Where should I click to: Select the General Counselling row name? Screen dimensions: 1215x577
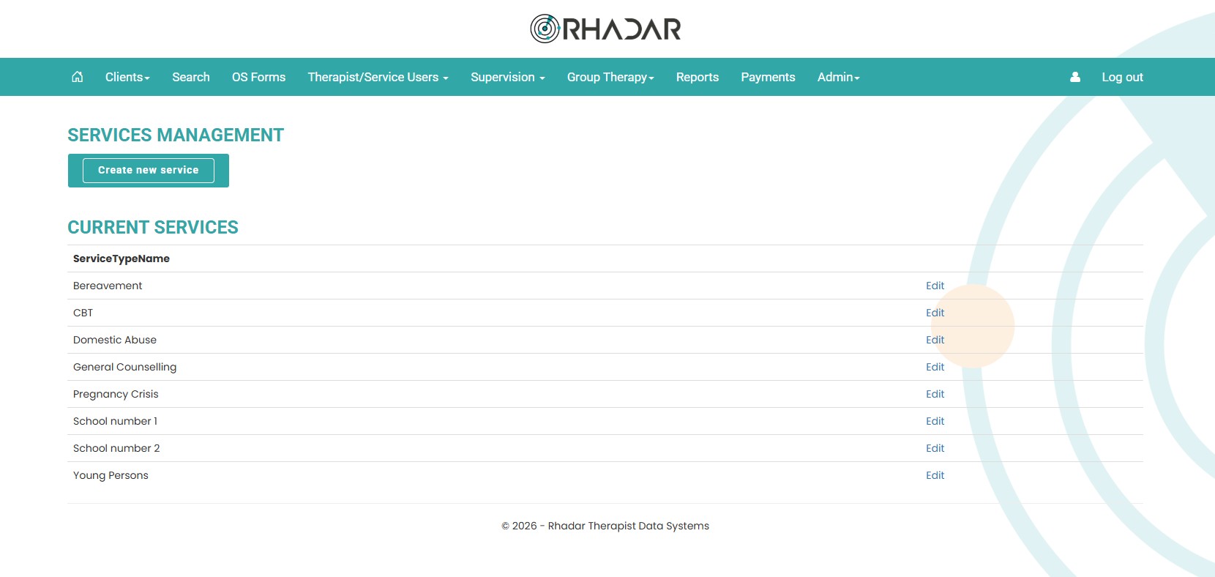[124, 367]
